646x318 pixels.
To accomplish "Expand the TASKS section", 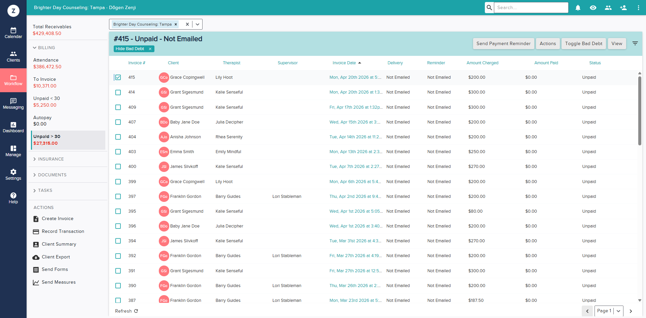I will click(42, 190).
